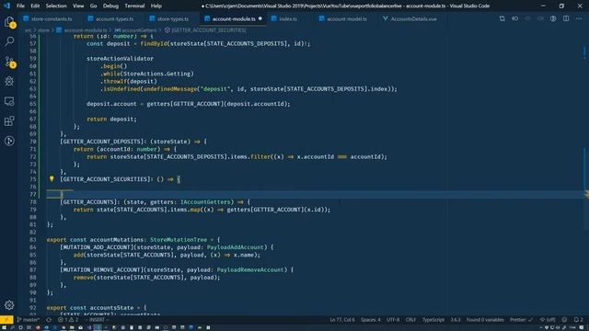The width and height of the screenshot is (589, 331).
Task: Change language mode via TypeScript
Action: 433,320
